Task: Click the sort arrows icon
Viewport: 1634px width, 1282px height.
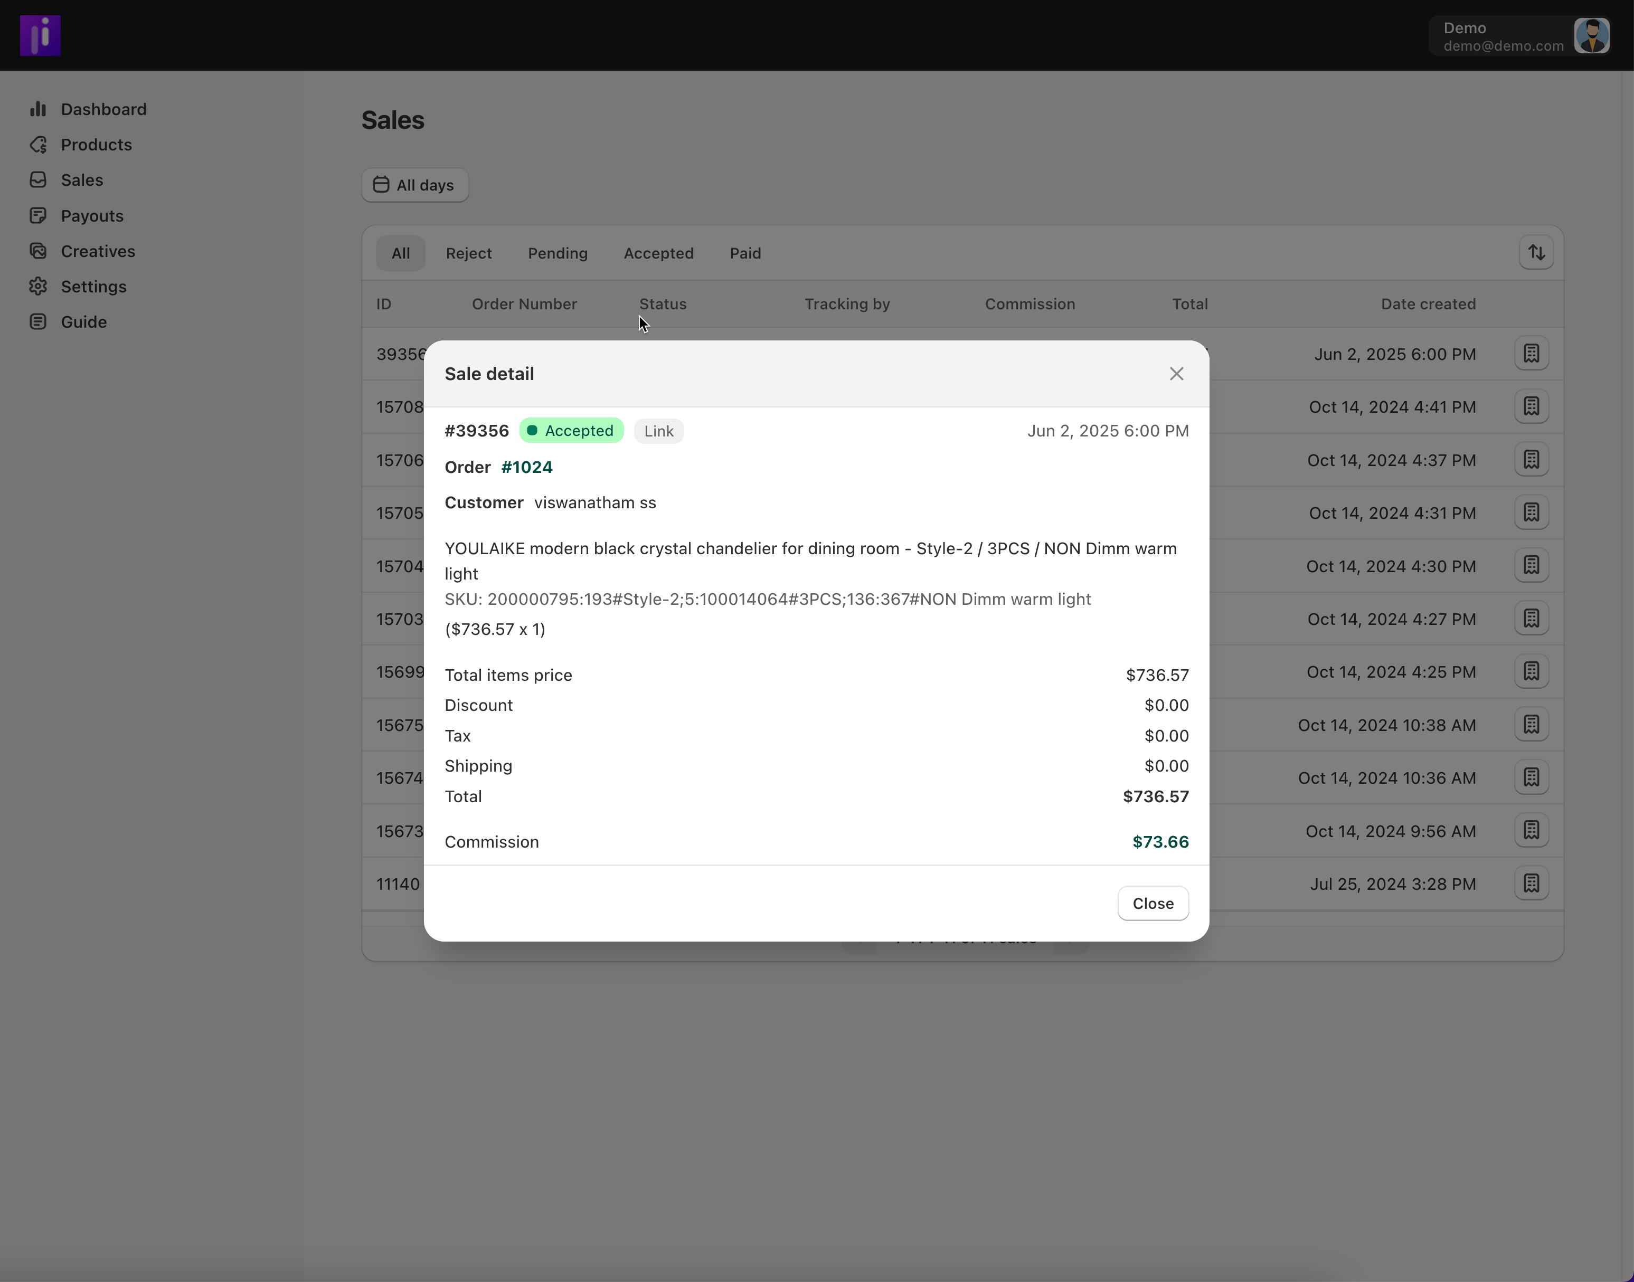Action: coord(1536,253)
